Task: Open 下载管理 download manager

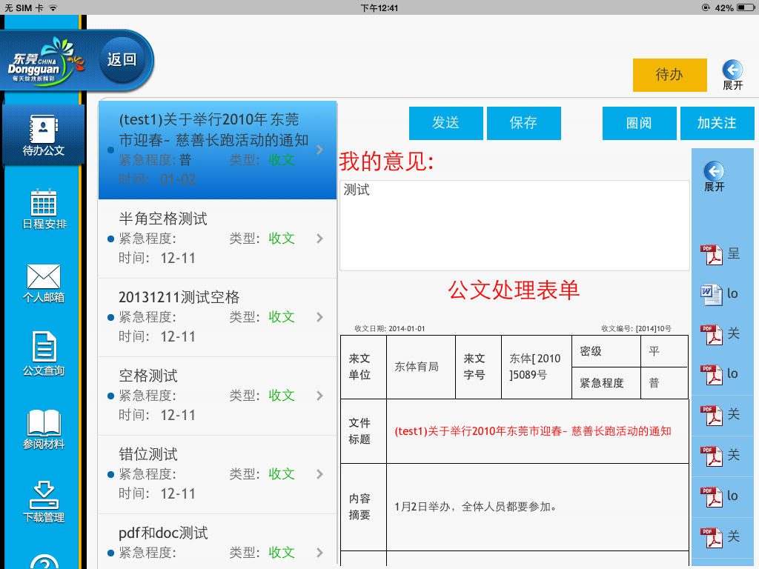Action: coord(44,502)
